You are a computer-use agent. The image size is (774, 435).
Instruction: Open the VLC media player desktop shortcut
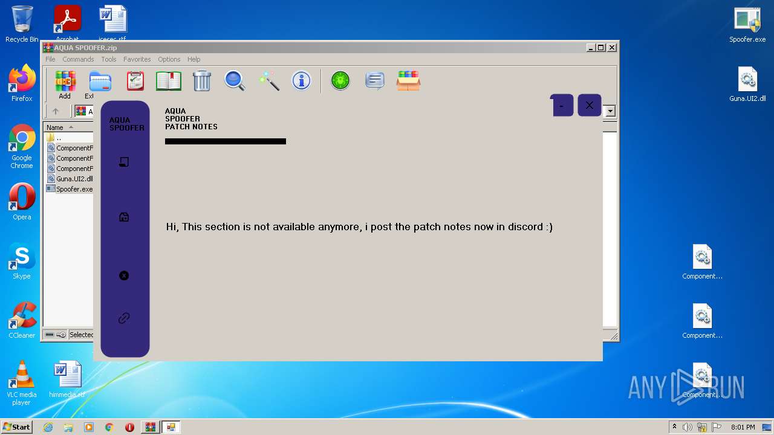[22, 383]
